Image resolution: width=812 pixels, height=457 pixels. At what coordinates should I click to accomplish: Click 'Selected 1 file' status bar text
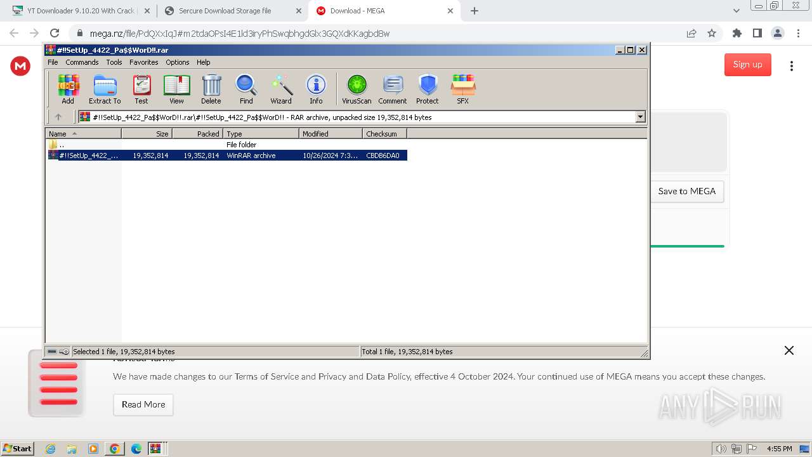(x=124, y=352)
